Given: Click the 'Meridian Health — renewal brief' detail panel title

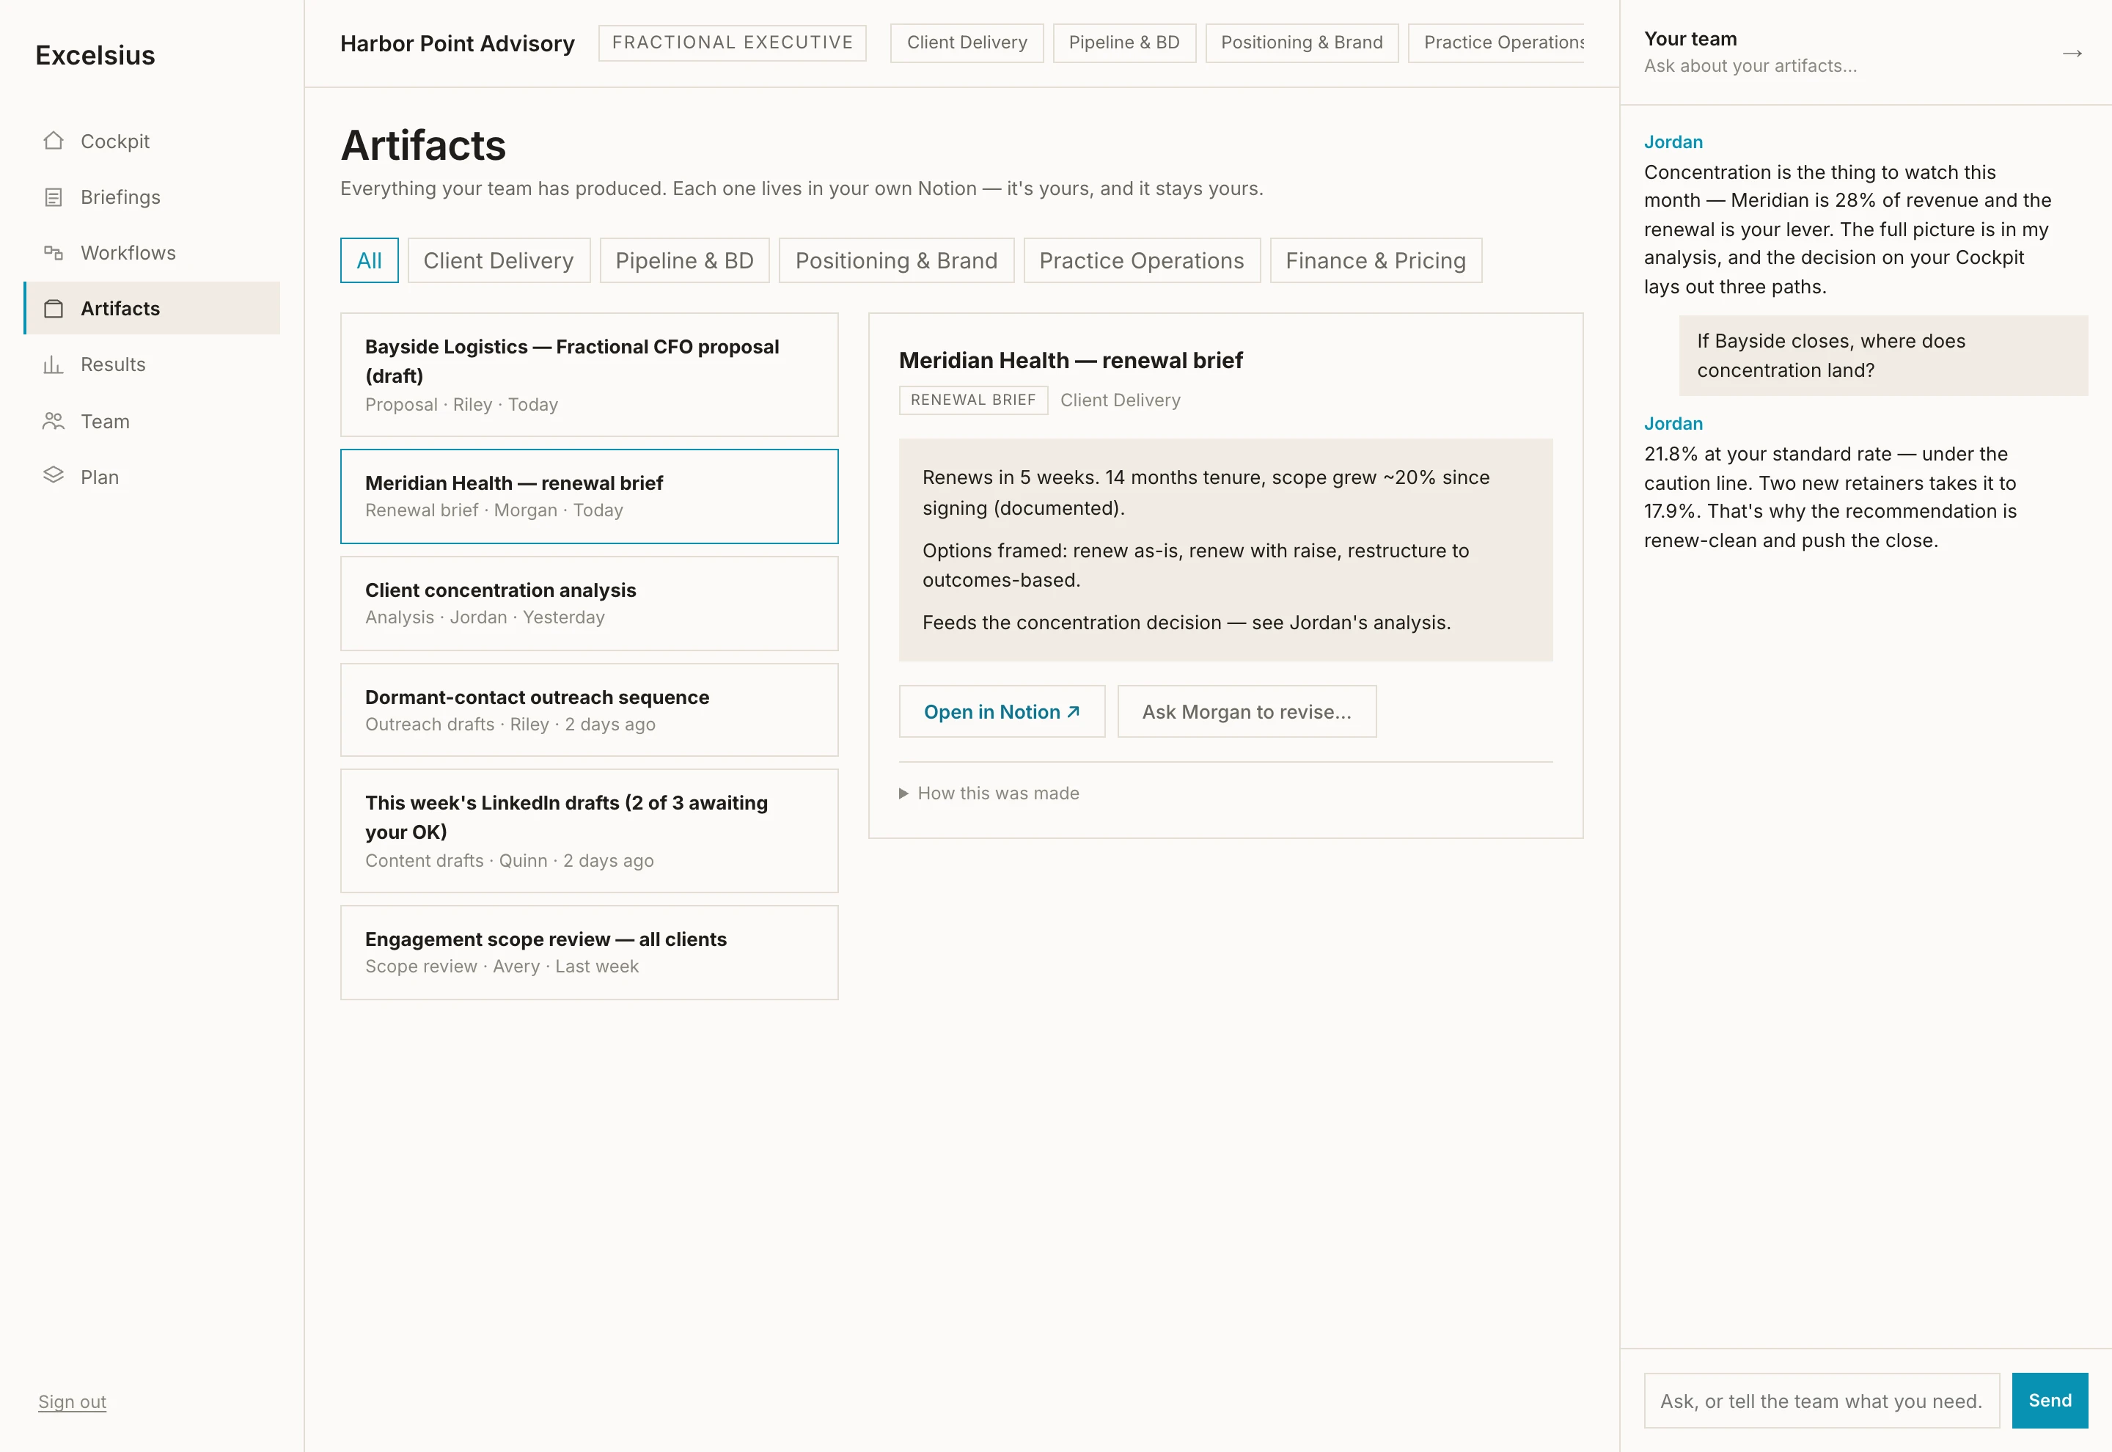Looking at the screenshot, I should tap(1070, 360).
